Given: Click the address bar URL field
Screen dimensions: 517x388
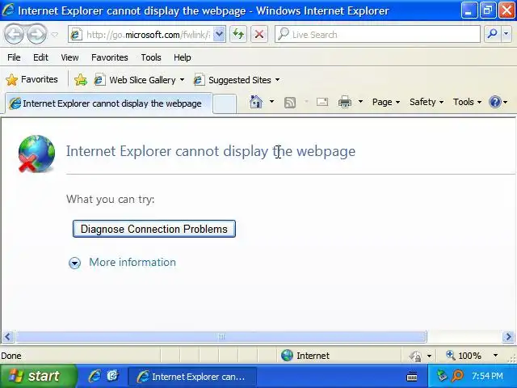Looking at the screenshot, I should click(x=148, y=34).
